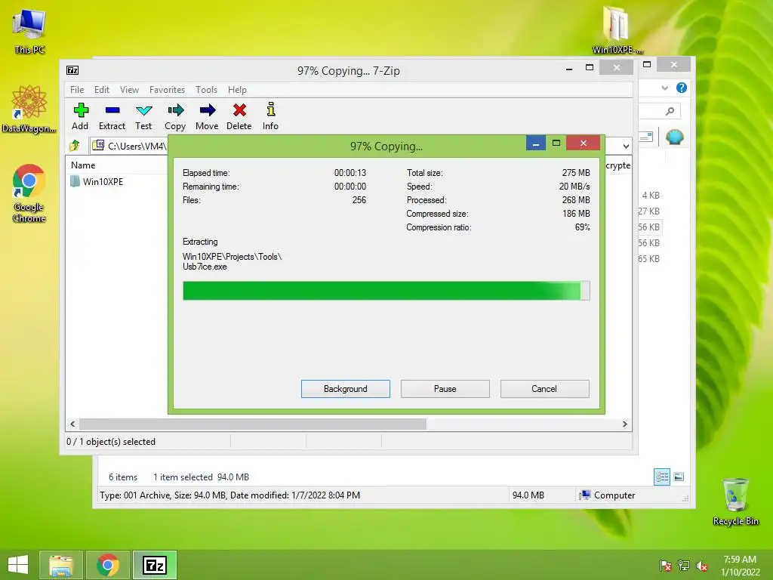
Task: Open the File menu
Action: (x=77, y=90)
